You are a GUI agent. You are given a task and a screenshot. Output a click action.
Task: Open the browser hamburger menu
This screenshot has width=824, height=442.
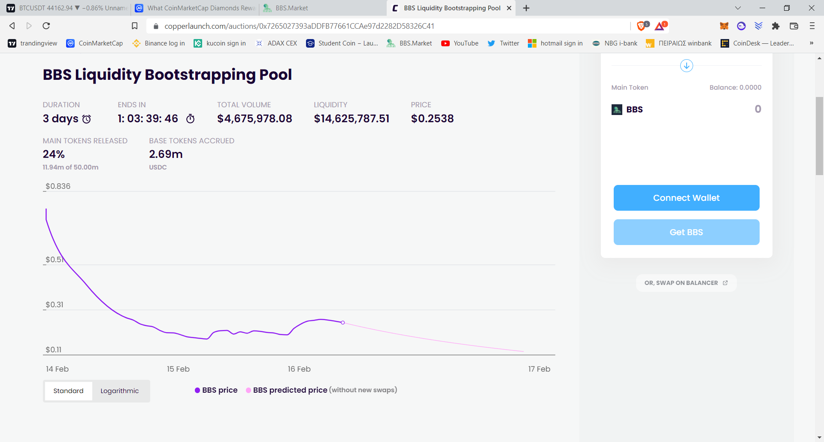click(x=812, y=26)
